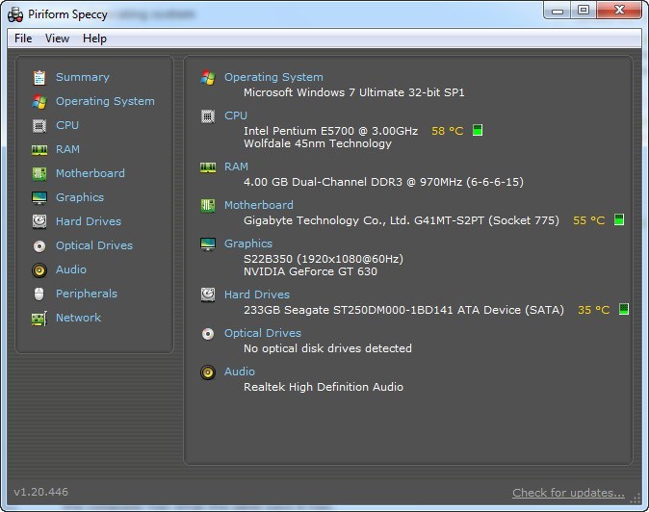The image size is (649, 512).
Task: Click the S22B350 monitor resolution text
Action: (x=324, y=259)
